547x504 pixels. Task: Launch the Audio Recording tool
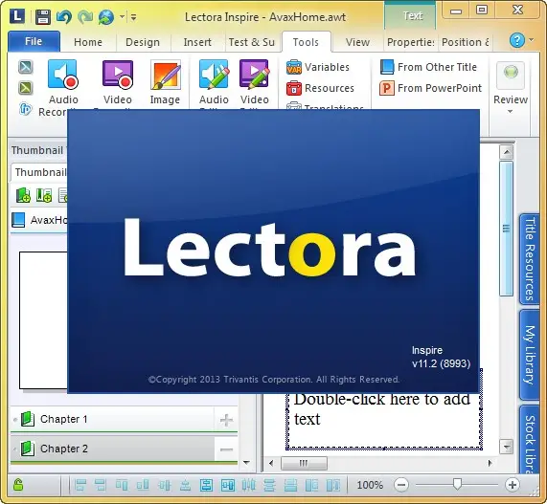pyautogui.click(x=63, y=87)
